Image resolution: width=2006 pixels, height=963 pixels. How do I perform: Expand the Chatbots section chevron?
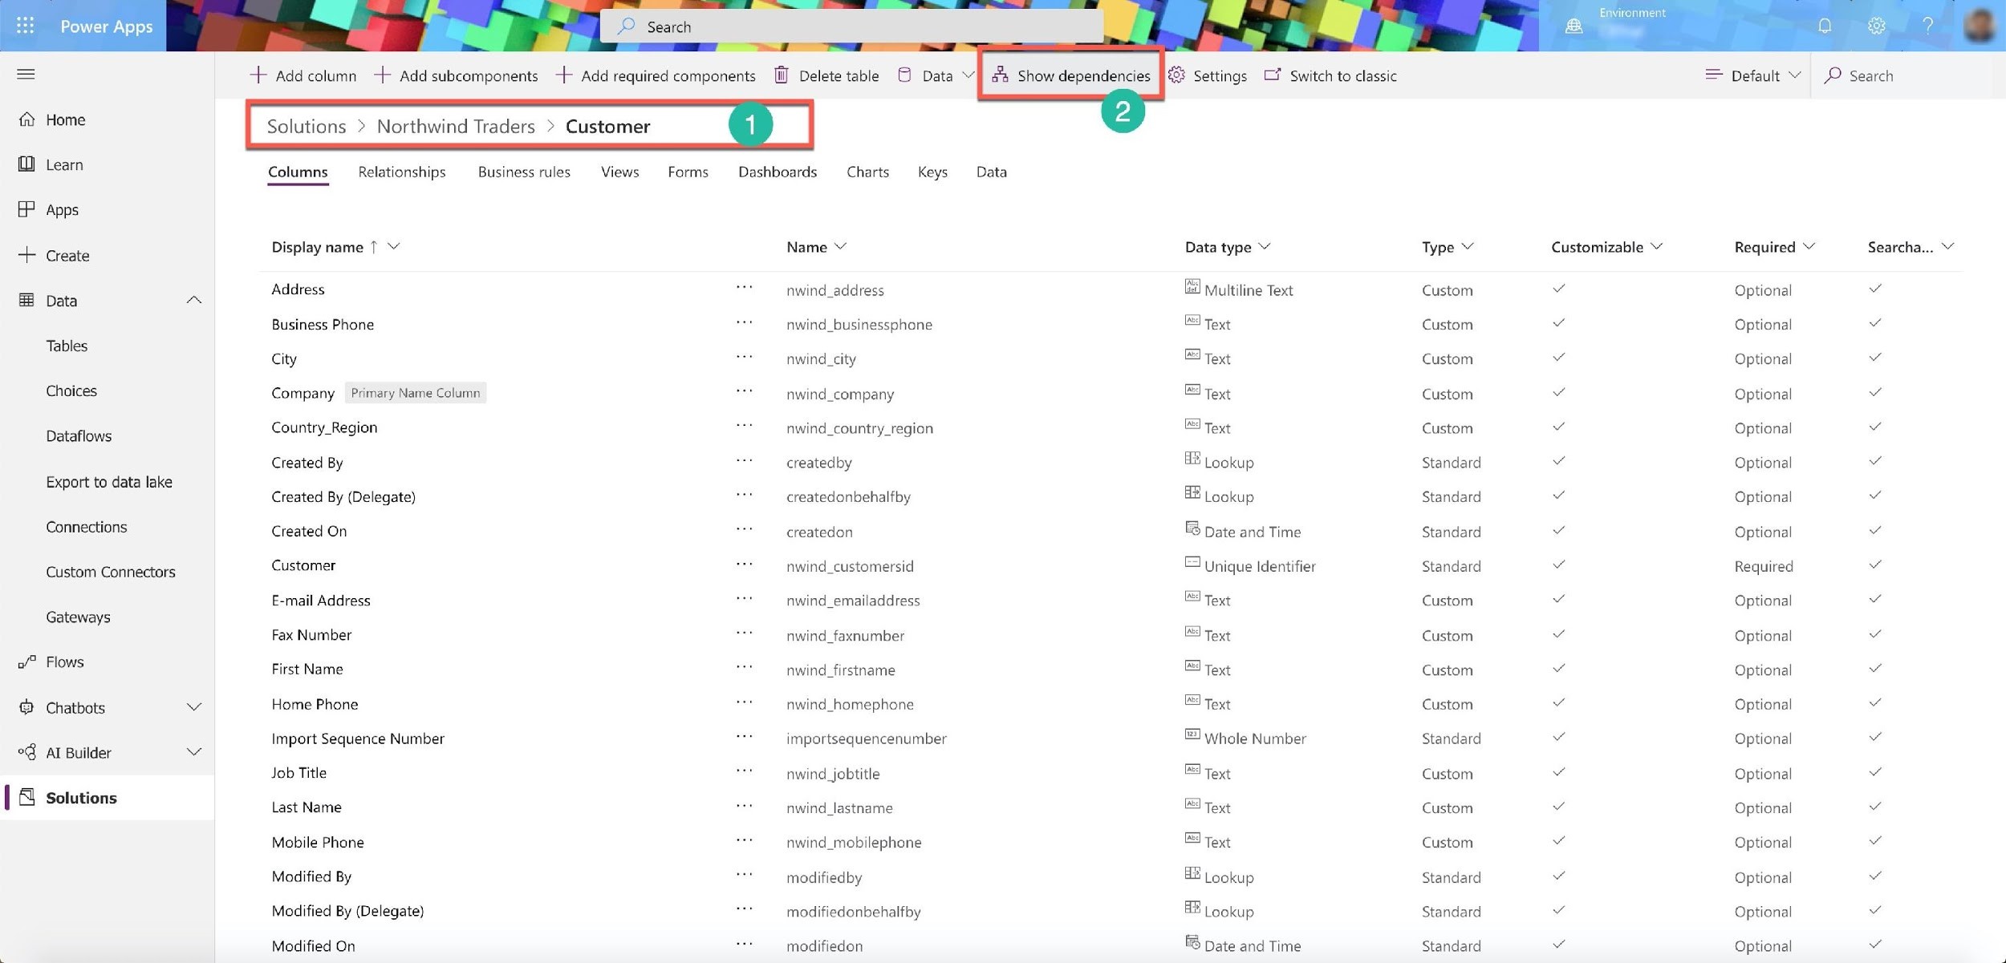[x=193, y=707]
